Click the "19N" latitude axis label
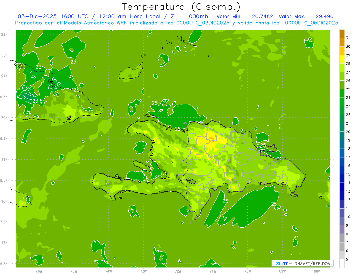 pos(5,160)
